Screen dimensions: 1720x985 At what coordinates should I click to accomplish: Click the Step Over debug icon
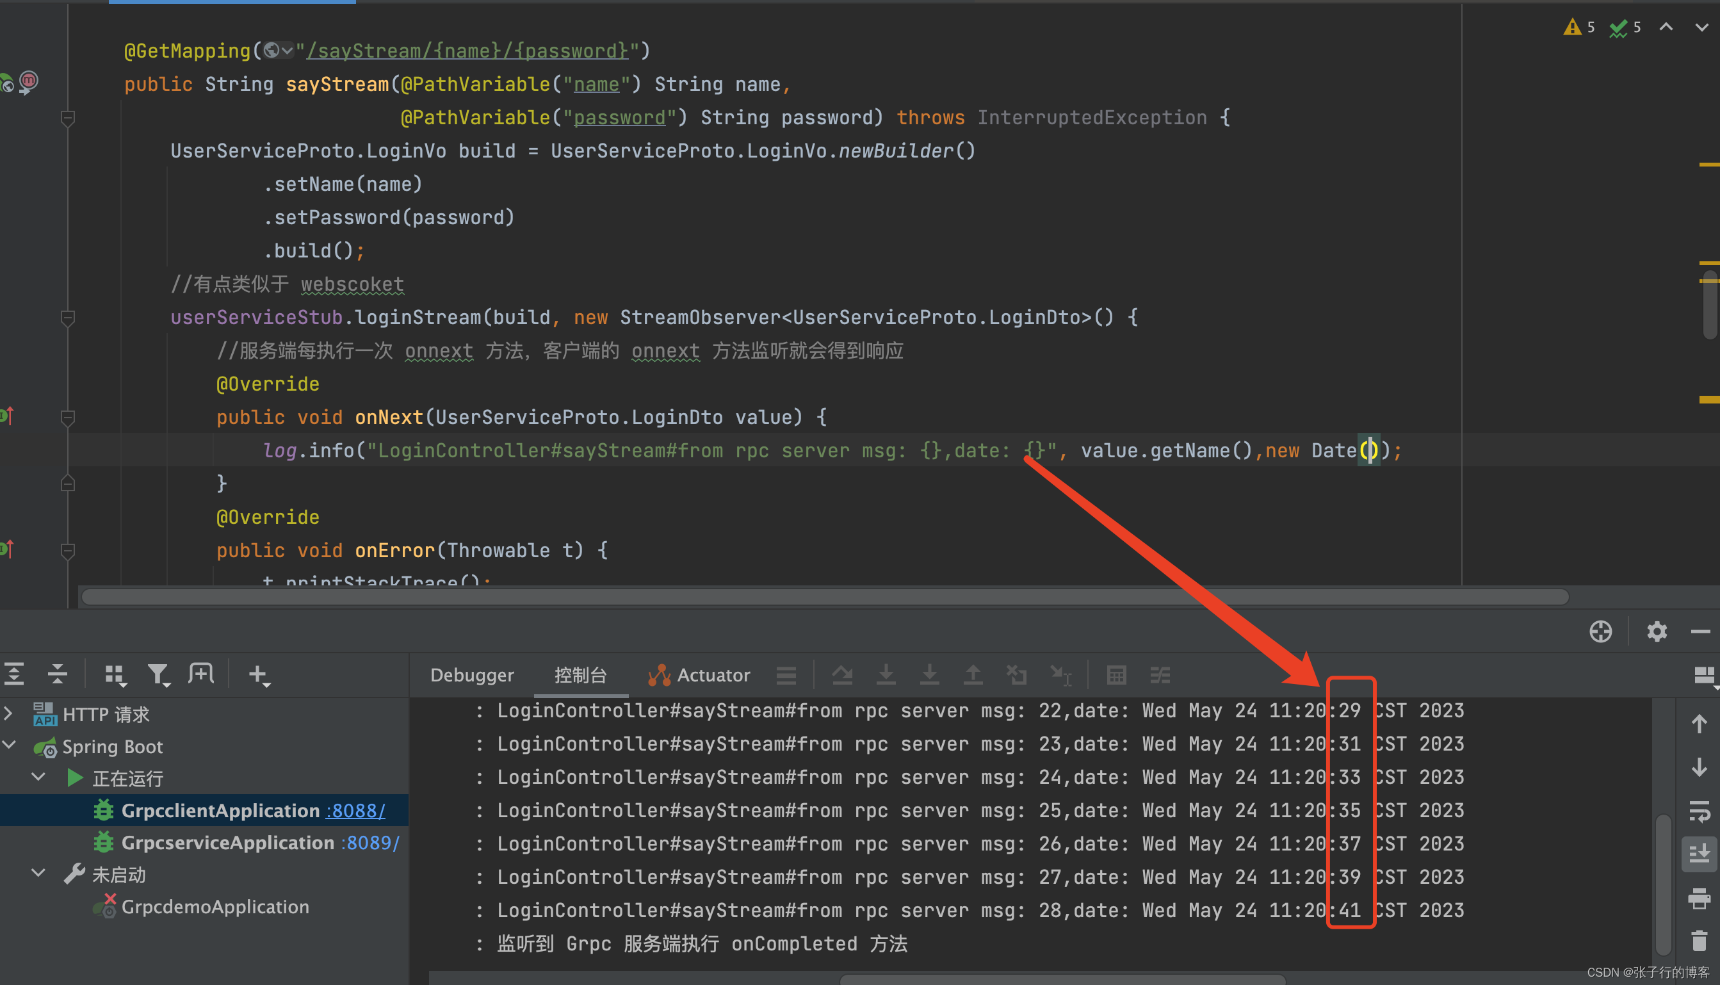tap(842, 675)
